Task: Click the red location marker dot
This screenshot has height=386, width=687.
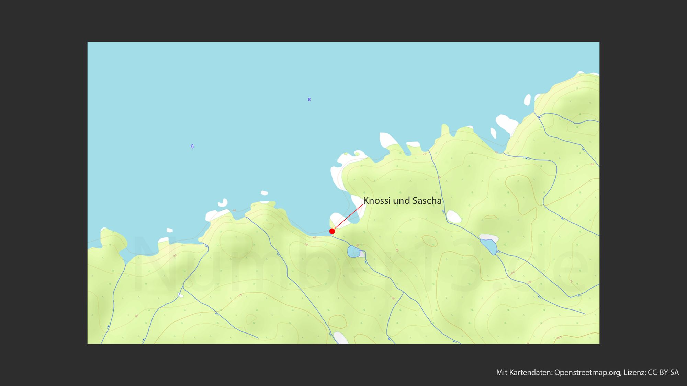Action: [332, 231]
